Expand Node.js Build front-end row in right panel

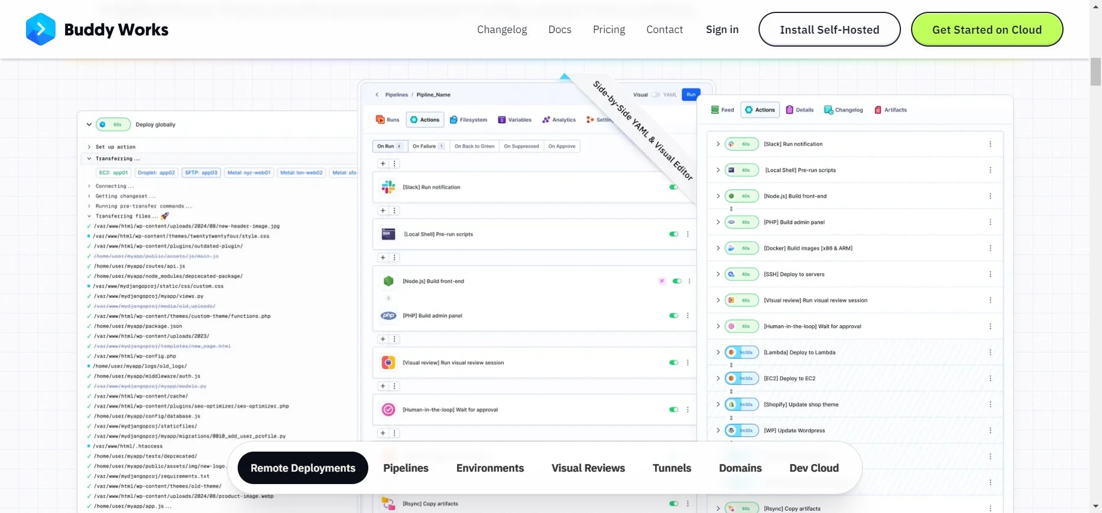[x=718, y=196]
